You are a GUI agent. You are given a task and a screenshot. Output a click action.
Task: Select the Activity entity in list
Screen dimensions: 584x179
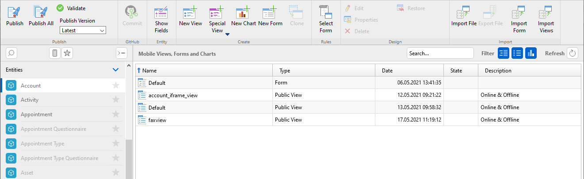tap(30, 100)
